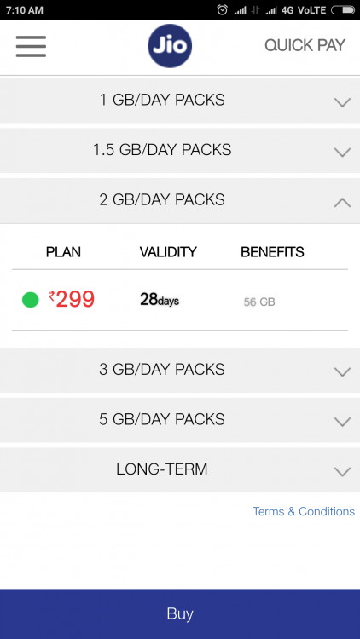
Task: Tap the battery indicator icon
Action: point(343,10)
